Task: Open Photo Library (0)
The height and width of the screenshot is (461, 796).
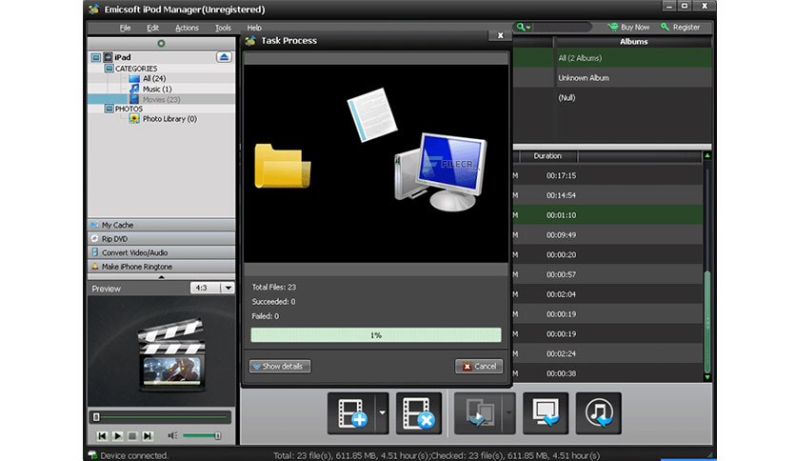Action: [169, 119]
